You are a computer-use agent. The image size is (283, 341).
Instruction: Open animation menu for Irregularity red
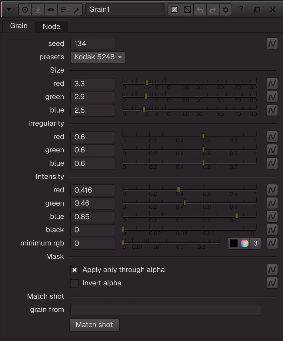(x=272, y=137)
